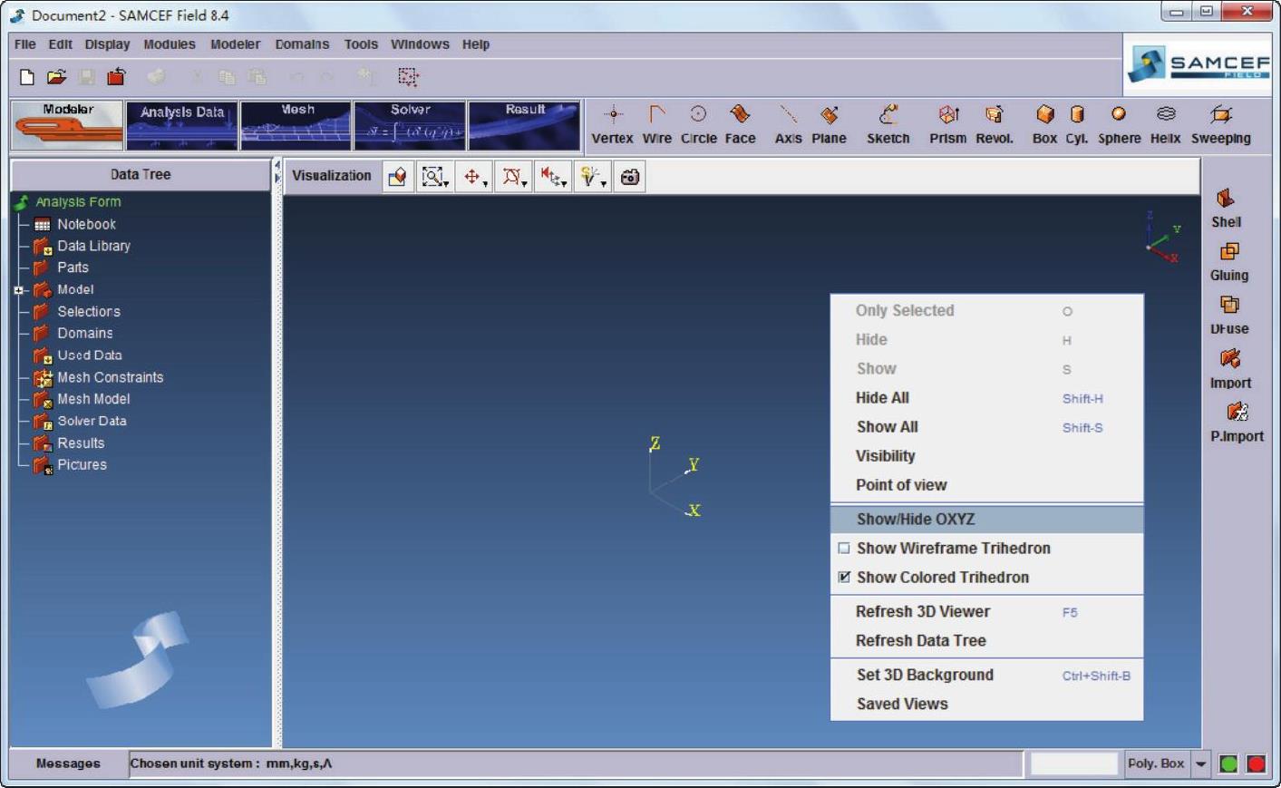The width and height of the screenshot is (1281, 788).
Task: Open the Modeler menu in menu bar
Action: click(x=235, y=44)
